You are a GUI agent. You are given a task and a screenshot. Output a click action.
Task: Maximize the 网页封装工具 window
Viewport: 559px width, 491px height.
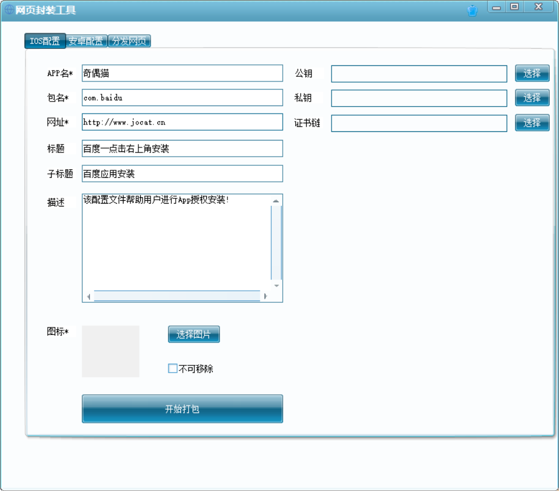click(x=514, y=7)
